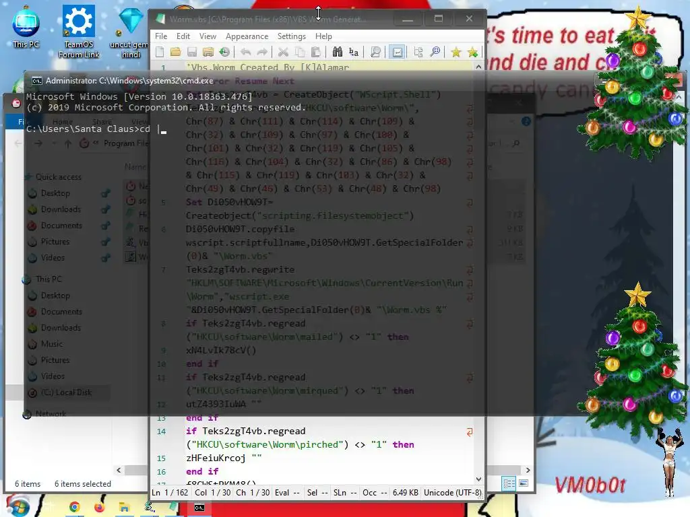Create a new document in Notepad3 toolbar

(160, 53)
